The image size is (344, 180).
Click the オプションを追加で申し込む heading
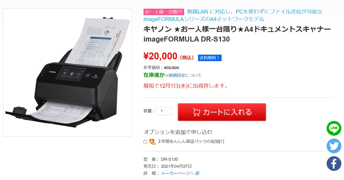click(178, 132)
